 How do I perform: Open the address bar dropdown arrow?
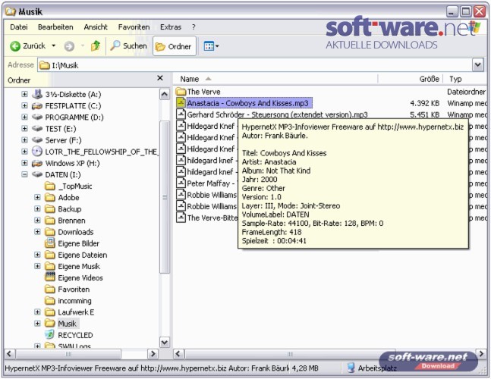tap(477, 65)
